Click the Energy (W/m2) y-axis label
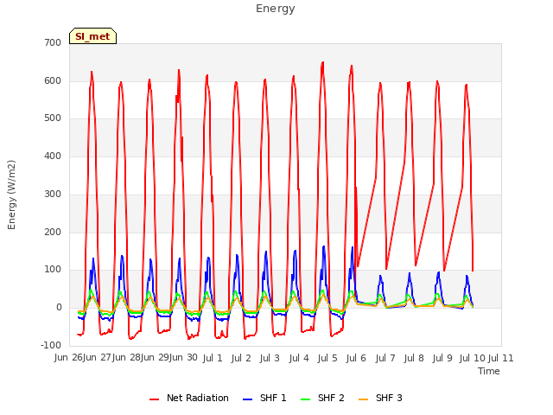The image size is (553, 415). pos(11,195)
